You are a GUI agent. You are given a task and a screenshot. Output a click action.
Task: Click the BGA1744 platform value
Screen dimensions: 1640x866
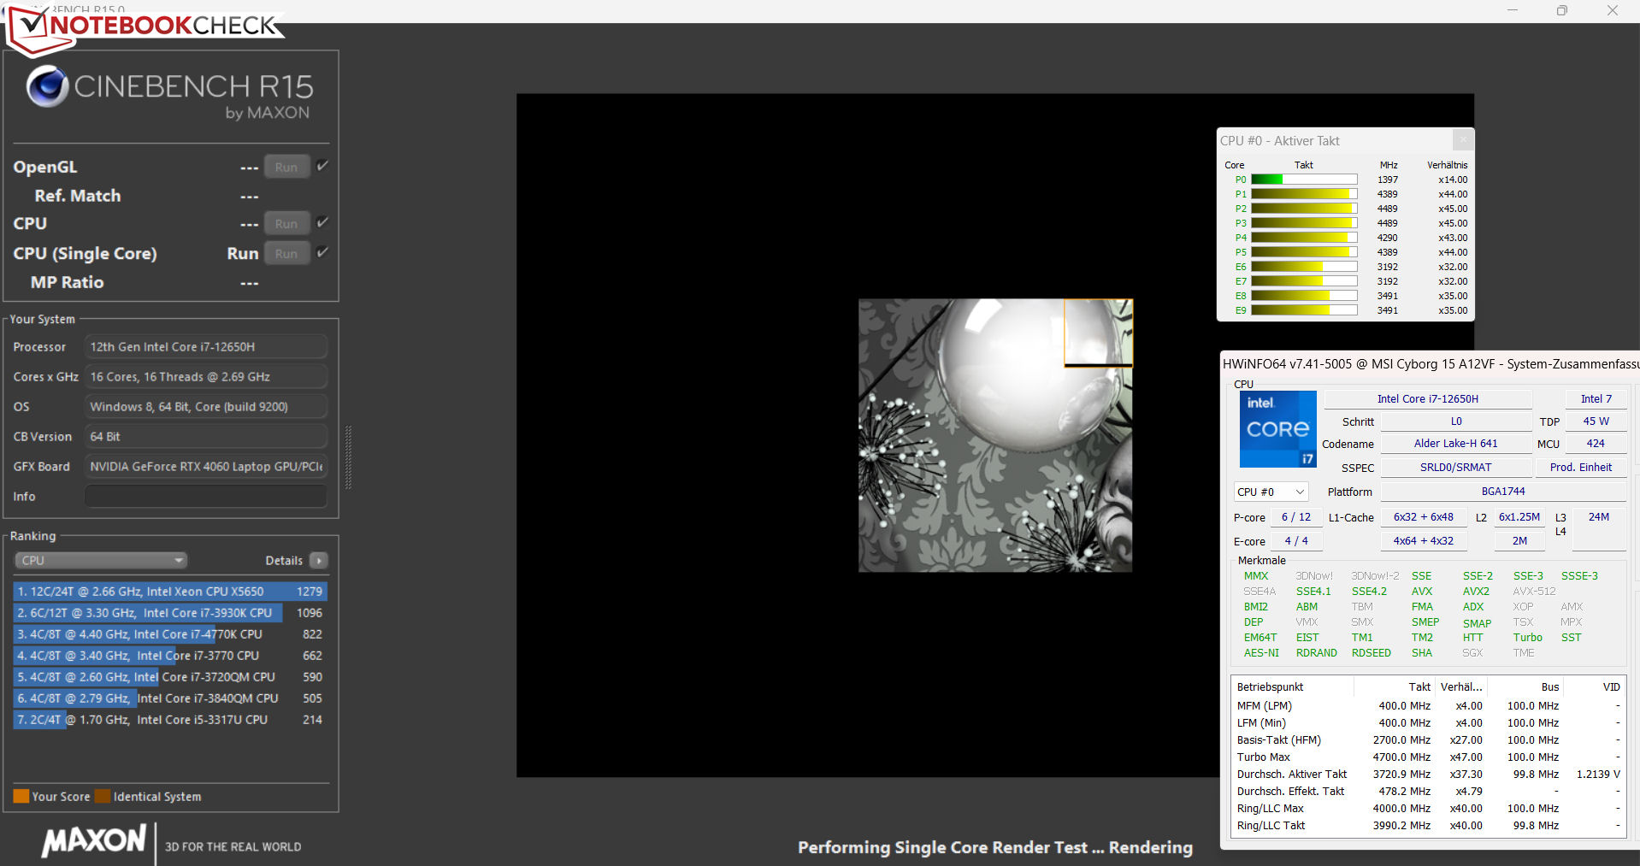click(x=1502, y=492)
